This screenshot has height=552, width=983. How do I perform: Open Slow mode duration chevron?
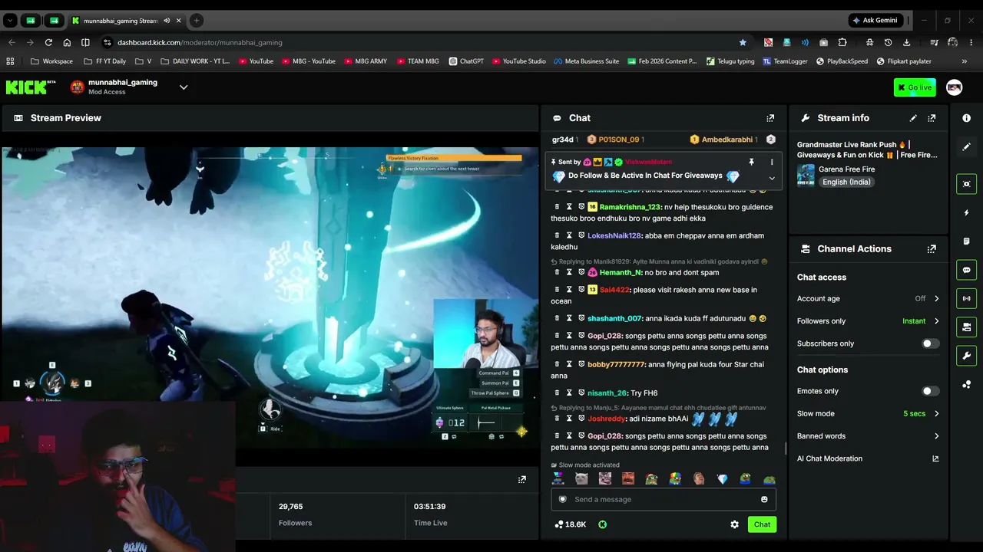click(x=936, y=414)
